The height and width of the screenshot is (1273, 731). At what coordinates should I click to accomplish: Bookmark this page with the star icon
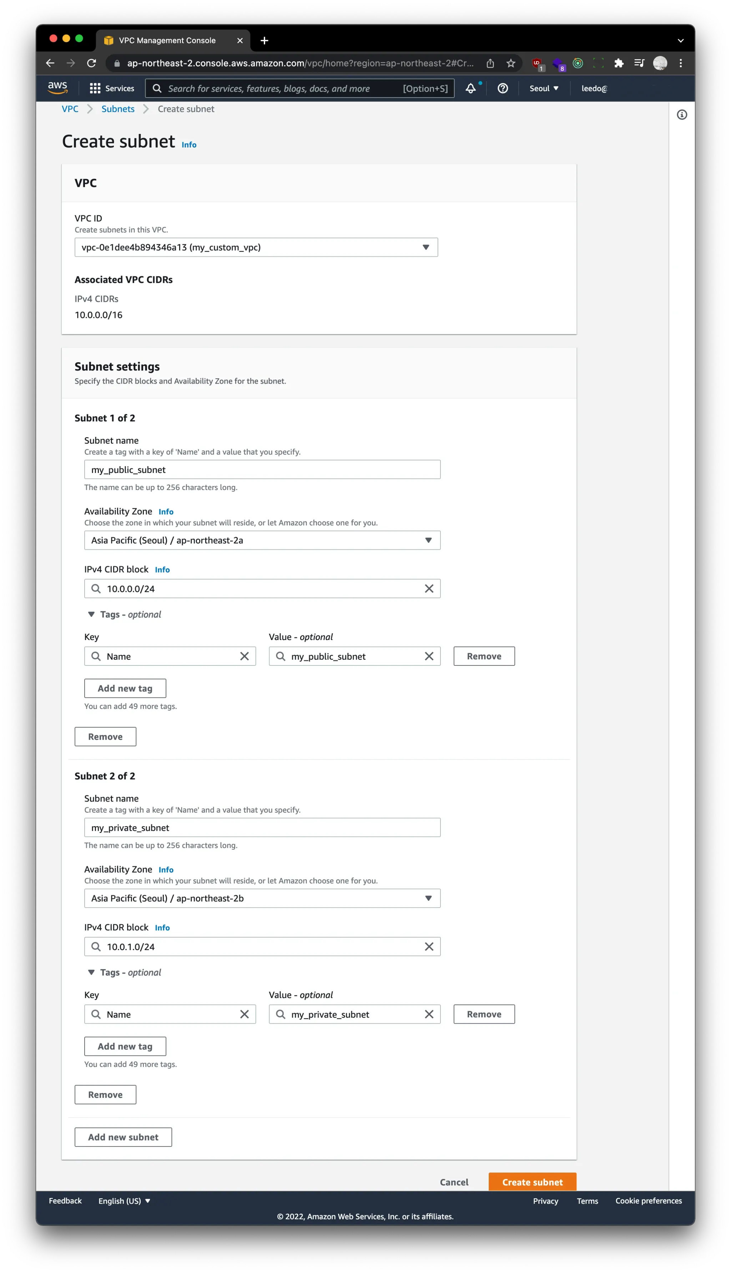click(x=511, y=63)
